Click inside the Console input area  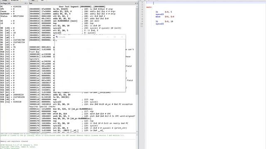[x=90, y=65]
